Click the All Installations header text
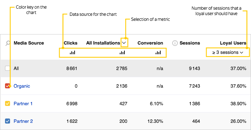251x130 pixels. click(103, 43)
